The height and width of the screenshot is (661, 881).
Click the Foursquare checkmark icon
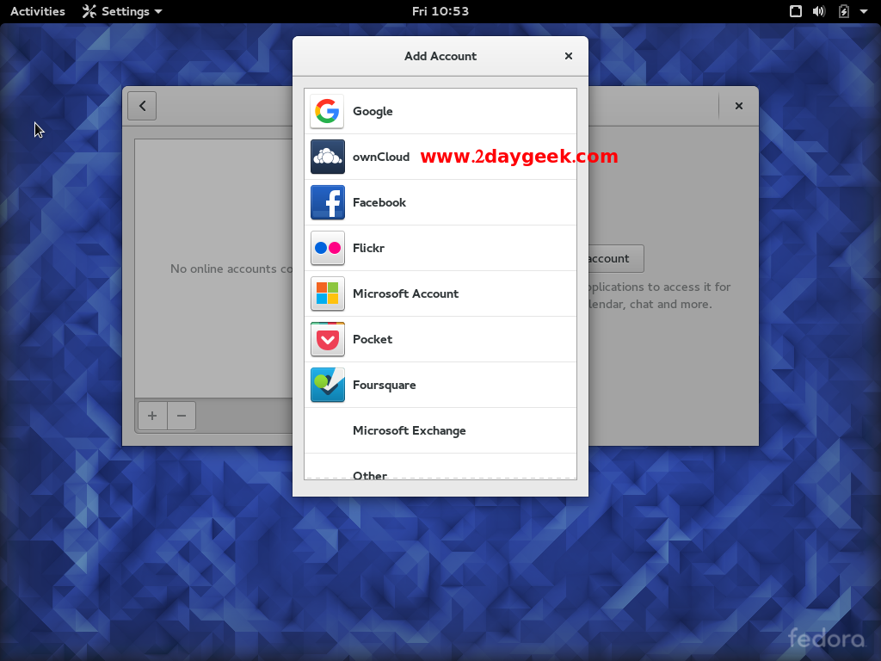click(327, 385)
